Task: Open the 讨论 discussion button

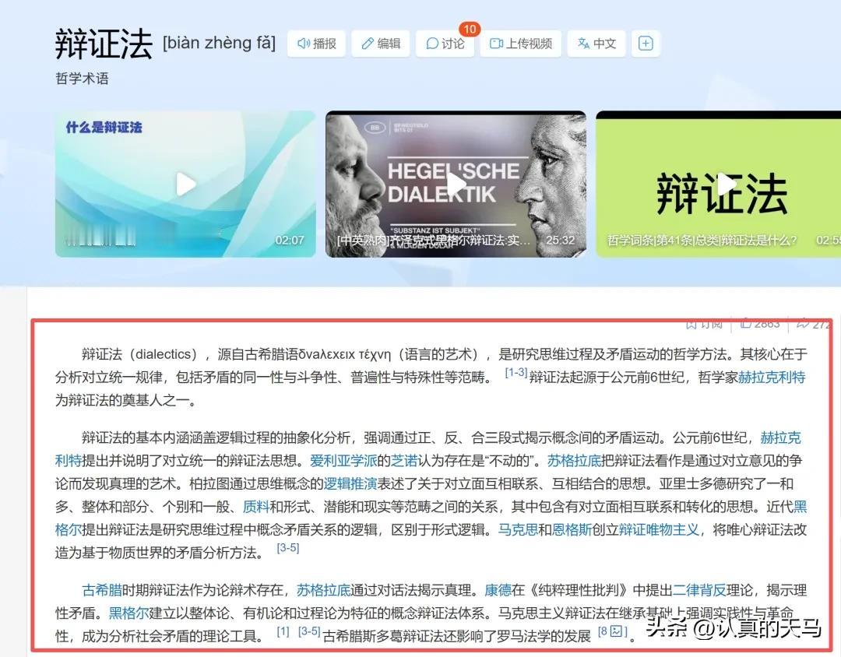Action: (x=445, y=44)
